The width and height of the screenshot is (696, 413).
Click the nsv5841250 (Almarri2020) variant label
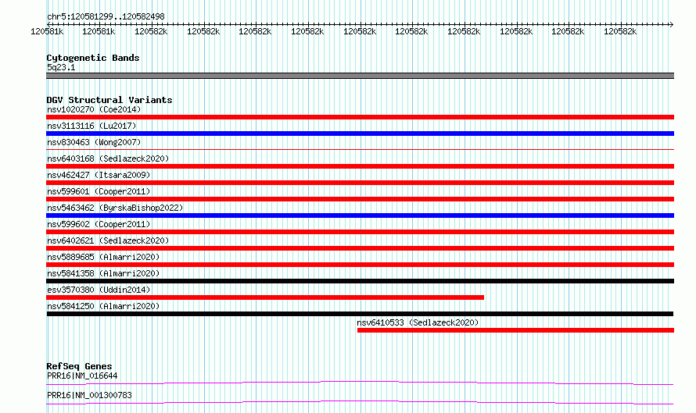(x=103, y=306)
